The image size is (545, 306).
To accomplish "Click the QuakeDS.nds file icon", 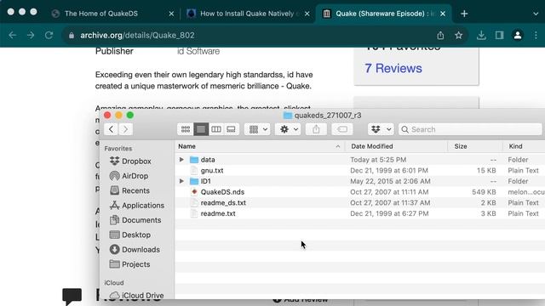I will [x=194, y=192].
